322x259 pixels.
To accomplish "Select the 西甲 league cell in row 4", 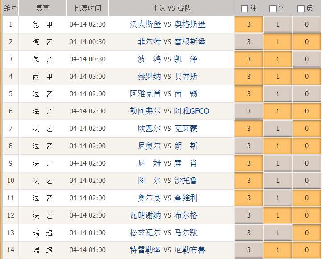I will click(42, 77).
